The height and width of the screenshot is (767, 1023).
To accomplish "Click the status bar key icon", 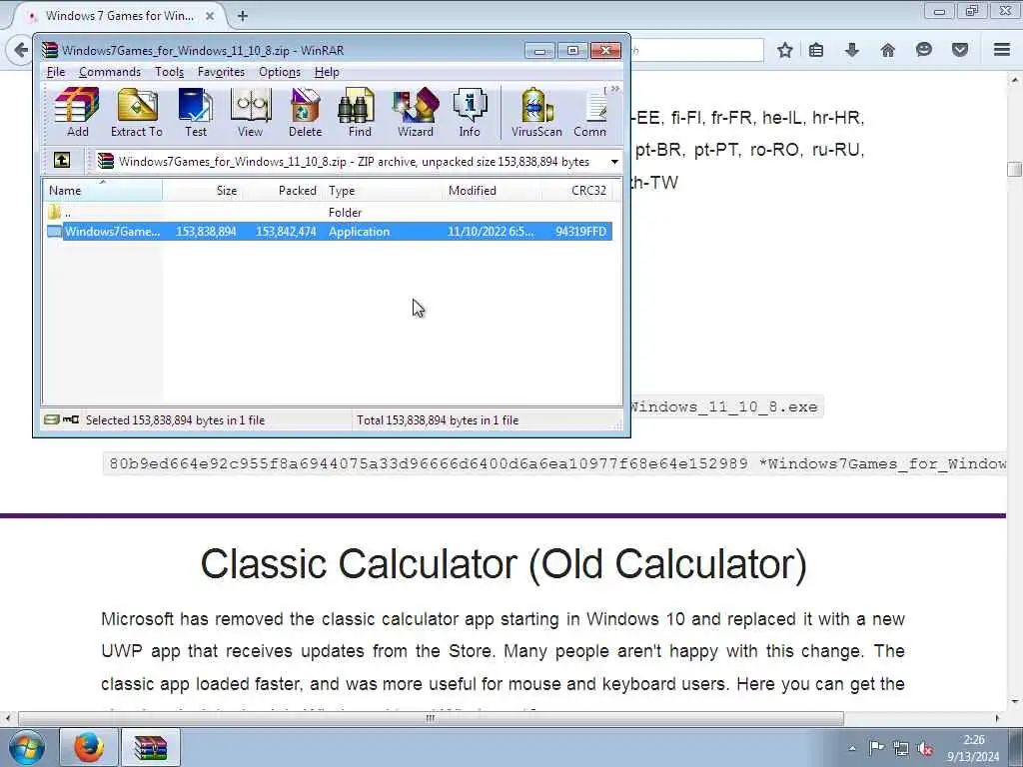I will point(71,419).
